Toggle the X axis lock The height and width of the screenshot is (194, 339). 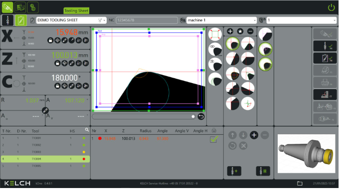point(50,40)
